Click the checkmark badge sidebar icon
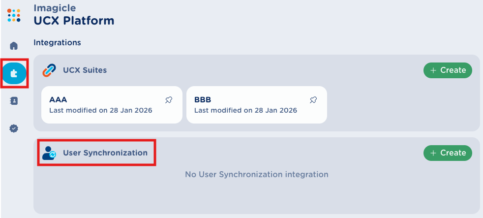 pos(14,128)
